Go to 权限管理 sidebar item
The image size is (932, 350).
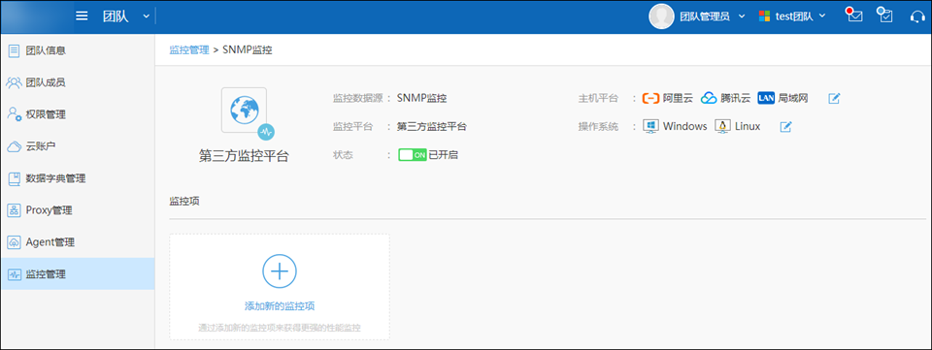[x=78, y=114]
